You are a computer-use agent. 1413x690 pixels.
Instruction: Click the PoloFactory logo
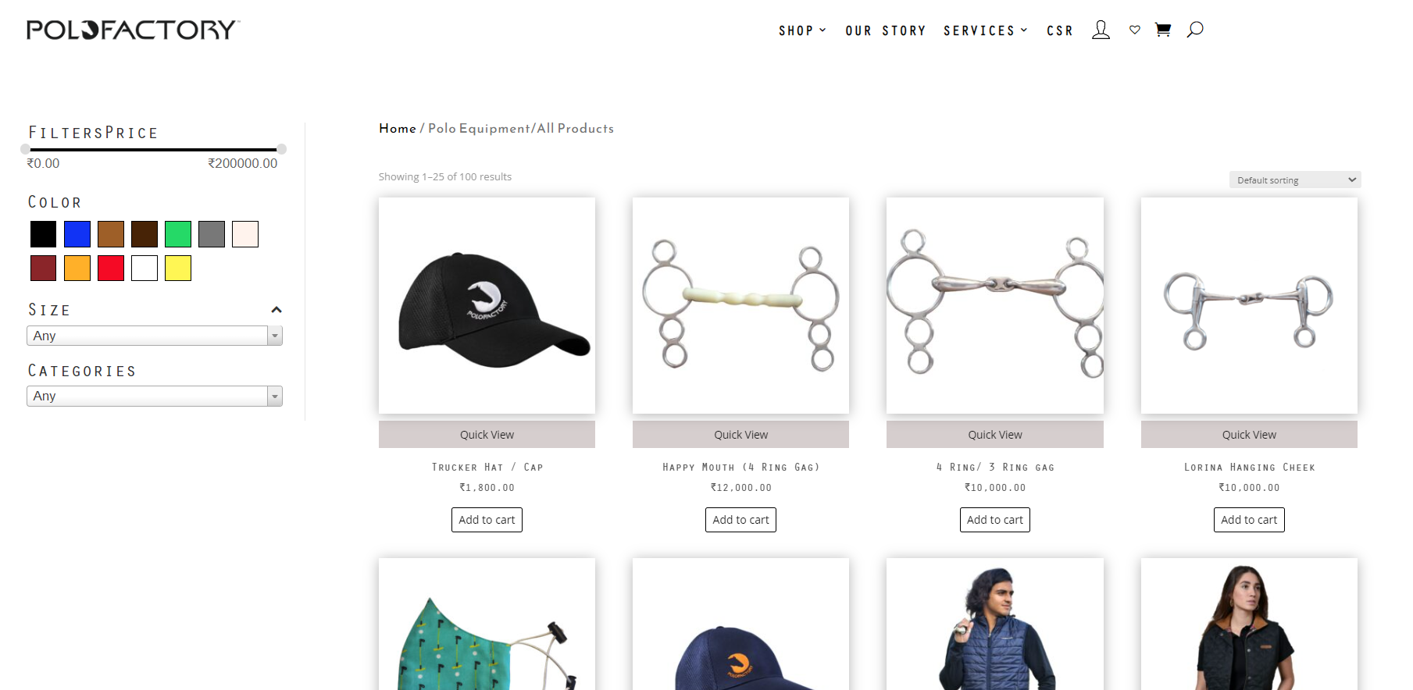click(x=133, y=30)
